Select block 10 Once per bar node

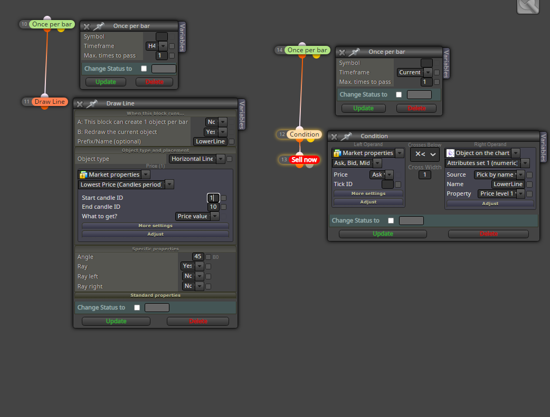pos(52,24)
